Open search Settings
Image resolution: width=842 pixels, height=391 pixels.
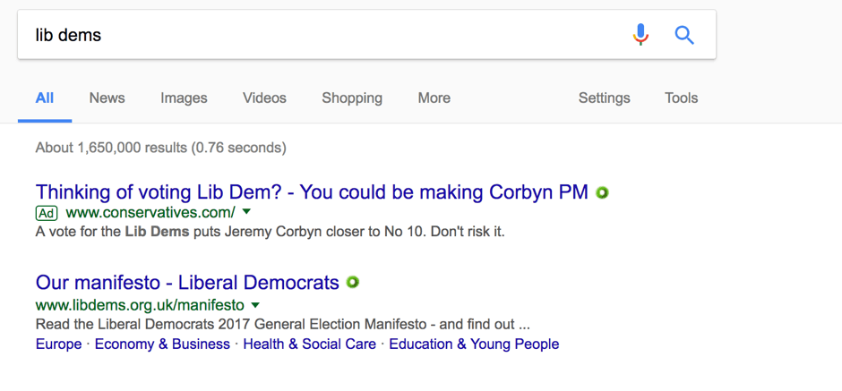pyautogui.click(x=604, y=98)
